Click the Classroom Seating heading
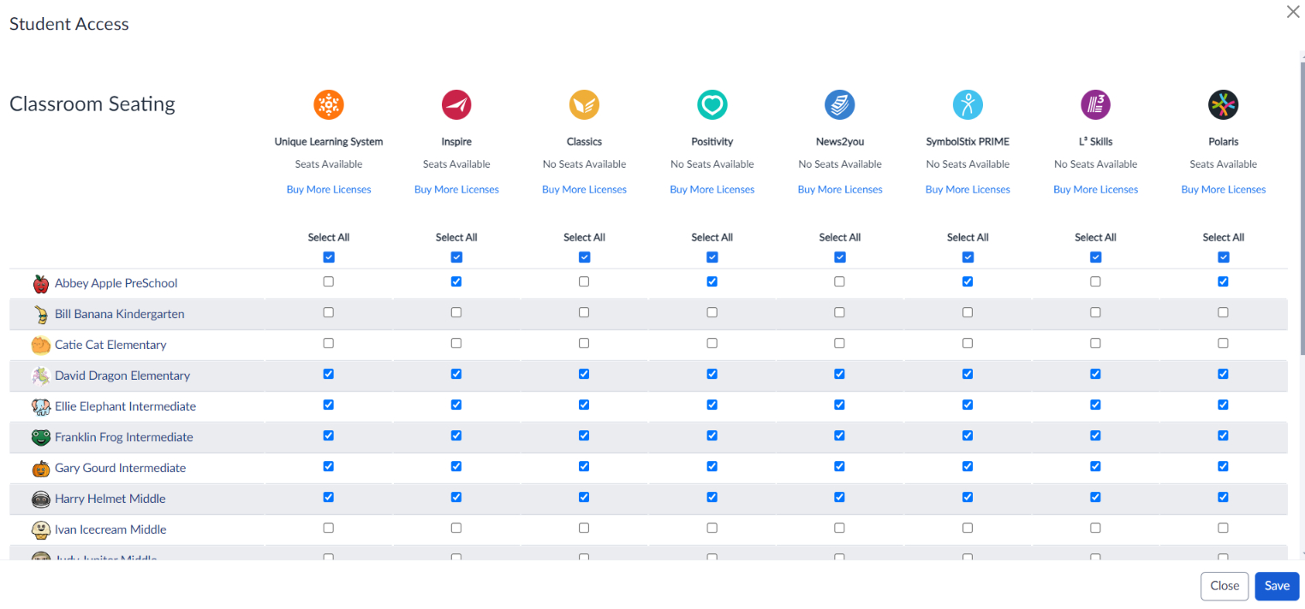This screenshot has height=609, width=1305. pos(92,104)
